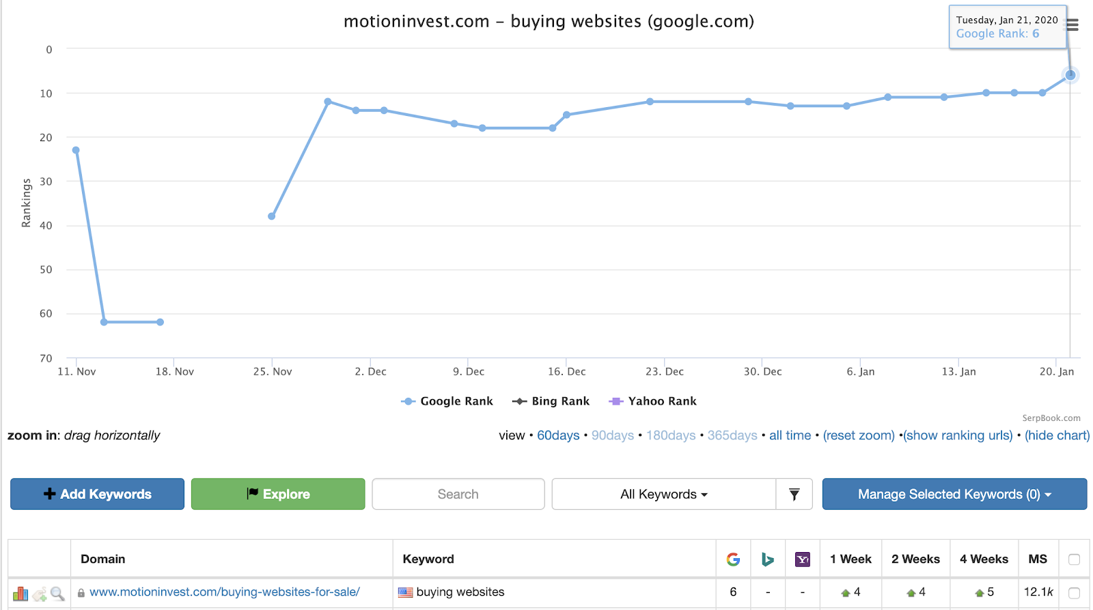Sort by the 4 Weeks column header

pos(984,560)
